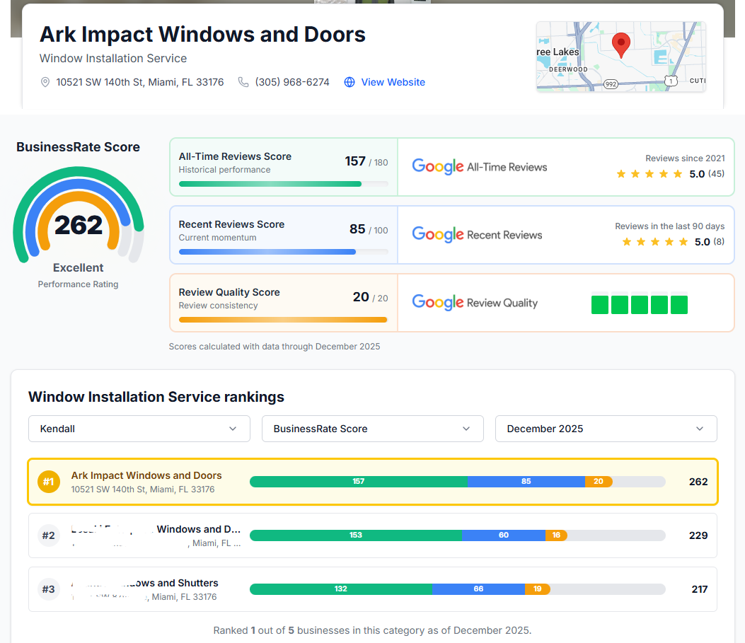Click the total score 217 in #3 row
Viewport: 745px width, 643px height.
(x=700, y=589)
